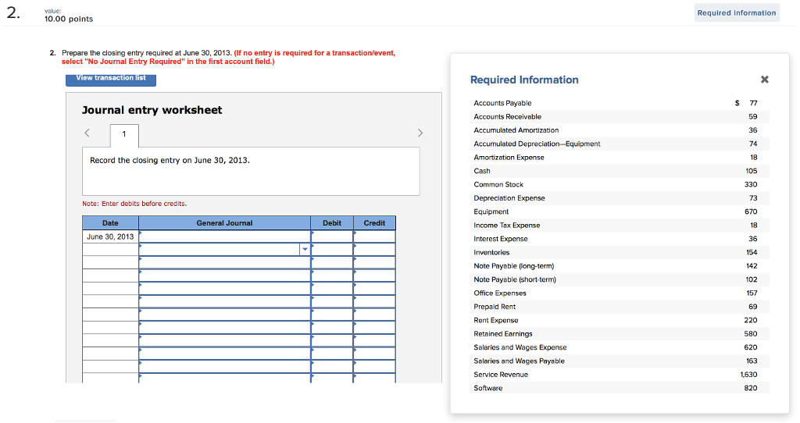800x423 pixels.
Task: Click the 'Record the closing entry' instruction text
Action: tap(170, 160)
